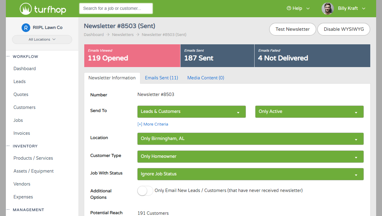Open the Only Active dropdown
Image resolution: width=382 pixels, height=216 pixels.
pyautogui.click(x=309, y=112)
